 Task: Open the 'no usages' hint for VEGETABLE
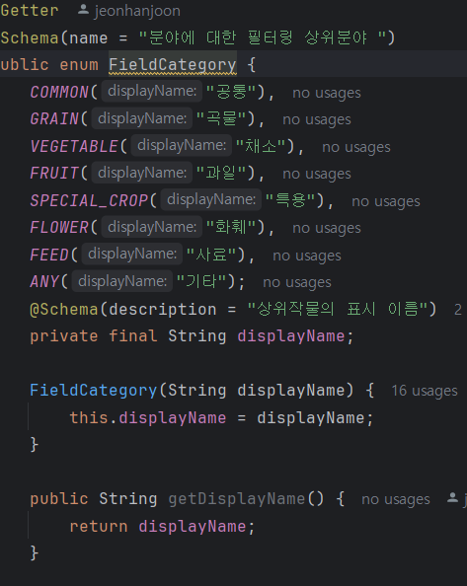click(x=356, y=147)
